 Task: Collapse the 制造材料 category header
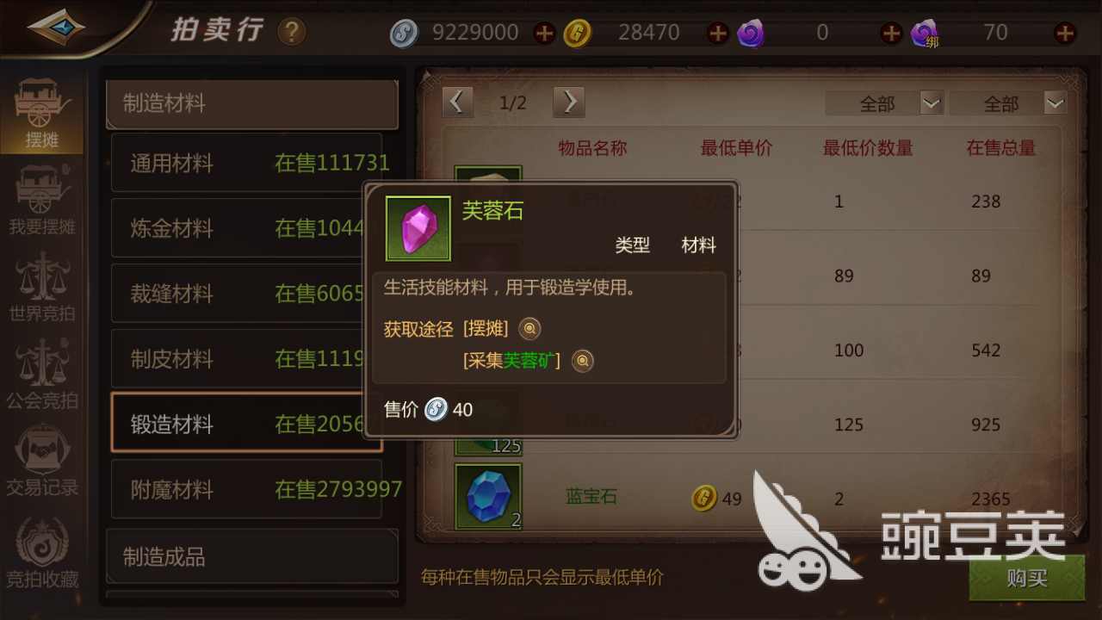[x=251, y=104]
